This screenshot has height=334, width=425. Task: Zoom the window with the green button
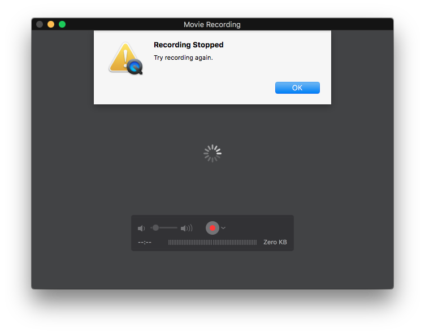pos(62,24)
